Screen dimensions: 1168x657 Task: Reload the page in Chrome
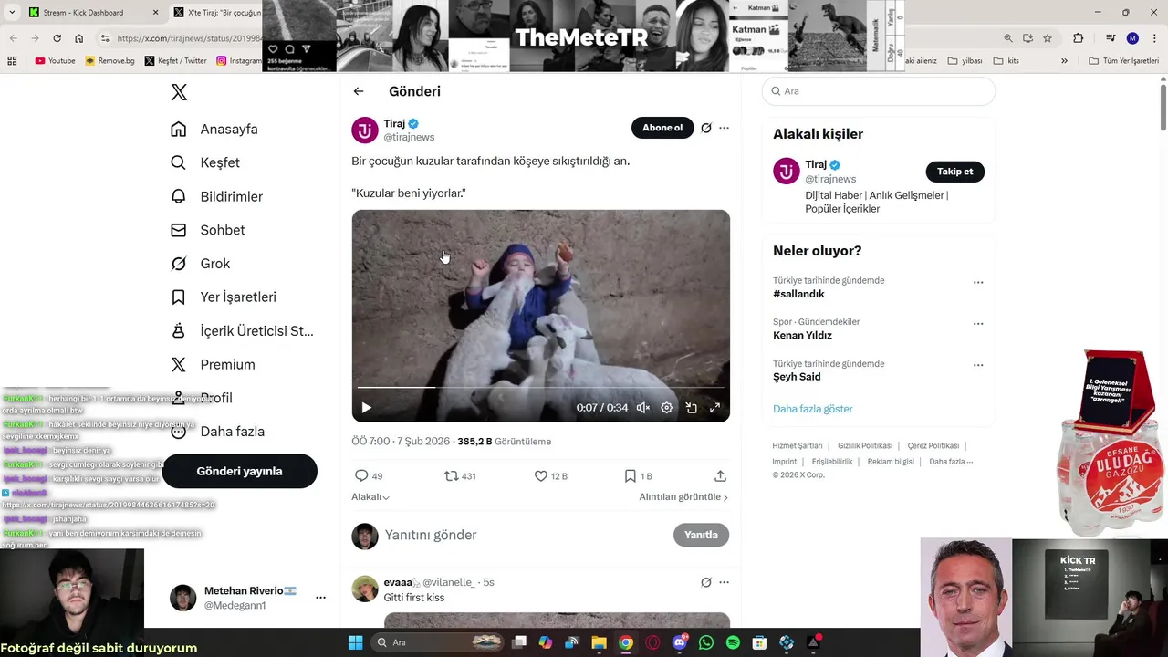pyautogui.click(x=57, y=38)
